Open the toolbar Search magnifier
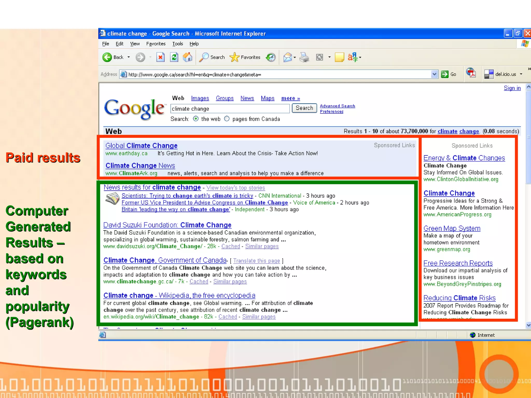This screenshot has height=398, width=531. (x=204, y=57)
